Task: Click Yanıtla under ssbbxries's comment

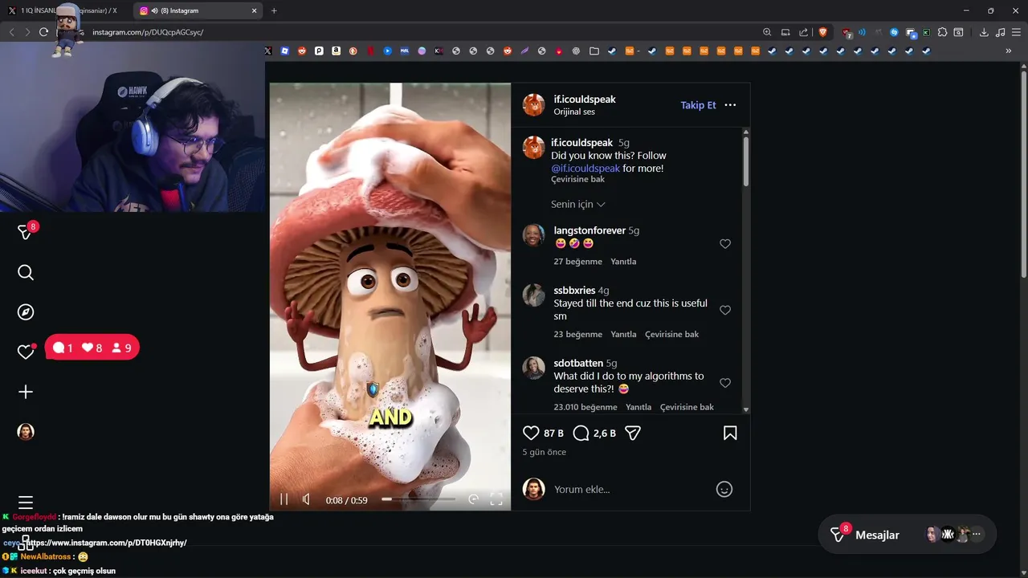Action: [x=623, y=335]
